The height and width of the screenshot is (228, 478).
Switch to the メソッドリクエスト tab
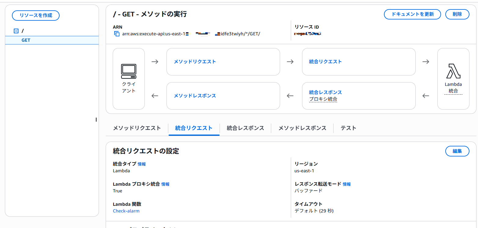137,128
